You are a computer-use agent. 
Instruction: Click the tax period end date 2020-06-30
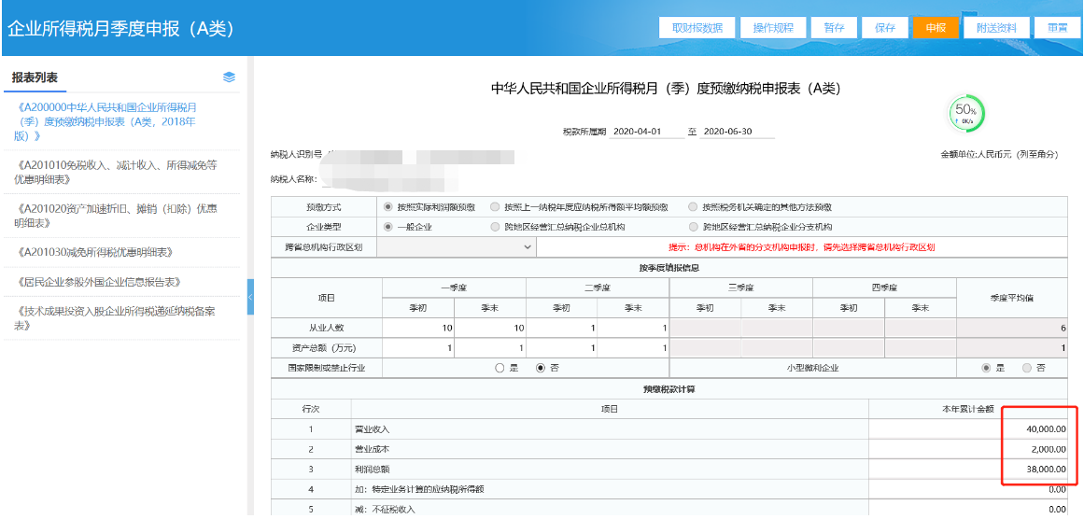pyautogui.click(x=737, y=132)
